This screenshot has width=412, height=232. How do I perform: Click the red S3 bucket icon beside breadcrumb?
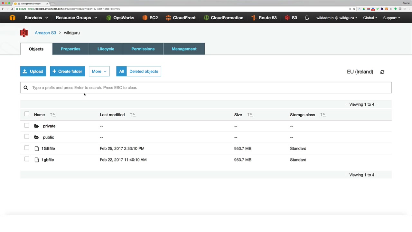(24, 33)
